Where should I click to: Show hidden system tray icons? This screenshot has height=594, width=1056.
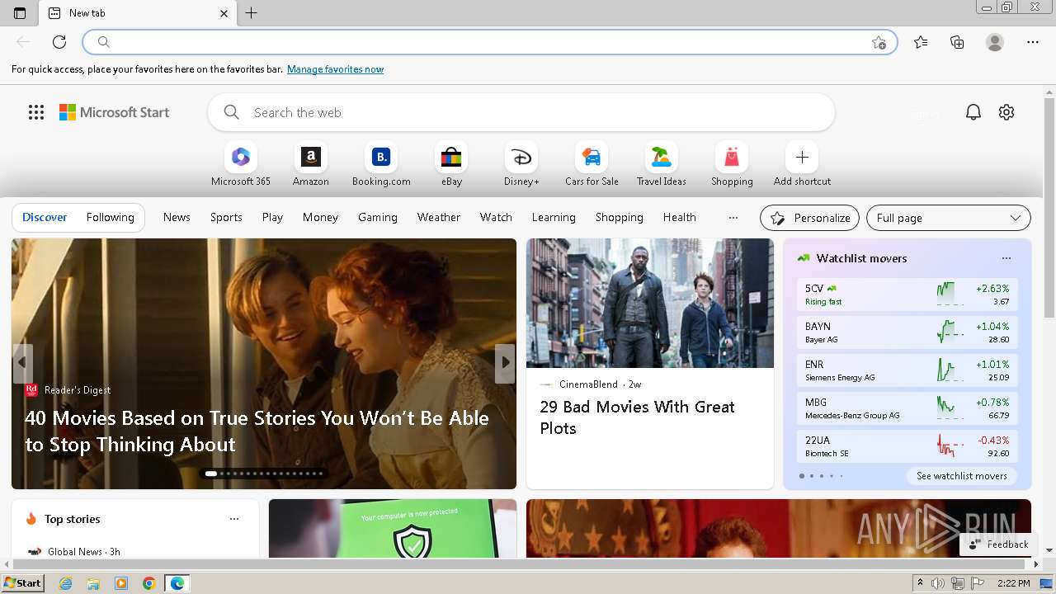click(920, 583)
